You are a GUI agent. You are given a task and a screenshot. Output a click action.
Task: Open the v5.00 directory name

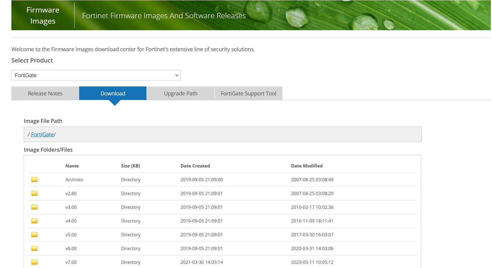[71, 235]
